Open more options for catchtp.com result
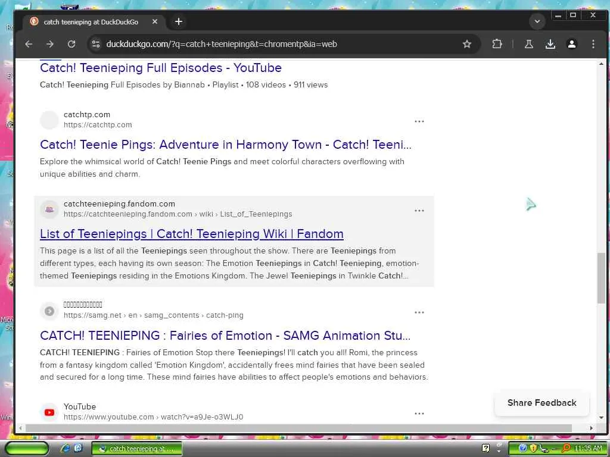 [419, 121]
